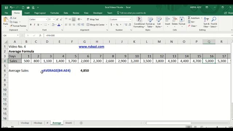Toggle align text right
The height and width of the screenshot is (131, 233).
click(x=74, y=25)
